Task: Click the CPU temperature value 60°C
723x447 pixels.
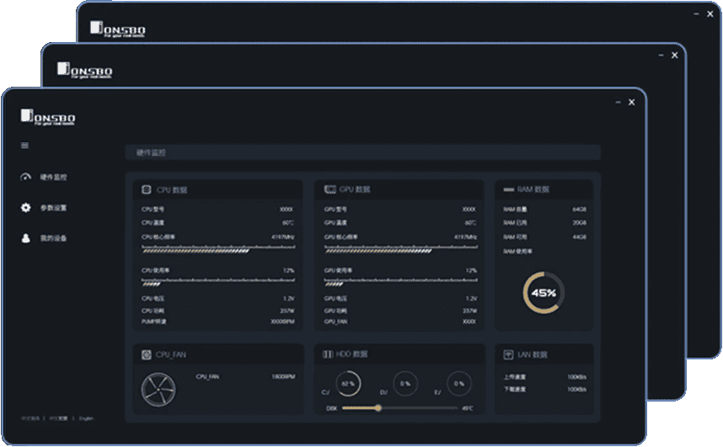Action: pos(288,223)
